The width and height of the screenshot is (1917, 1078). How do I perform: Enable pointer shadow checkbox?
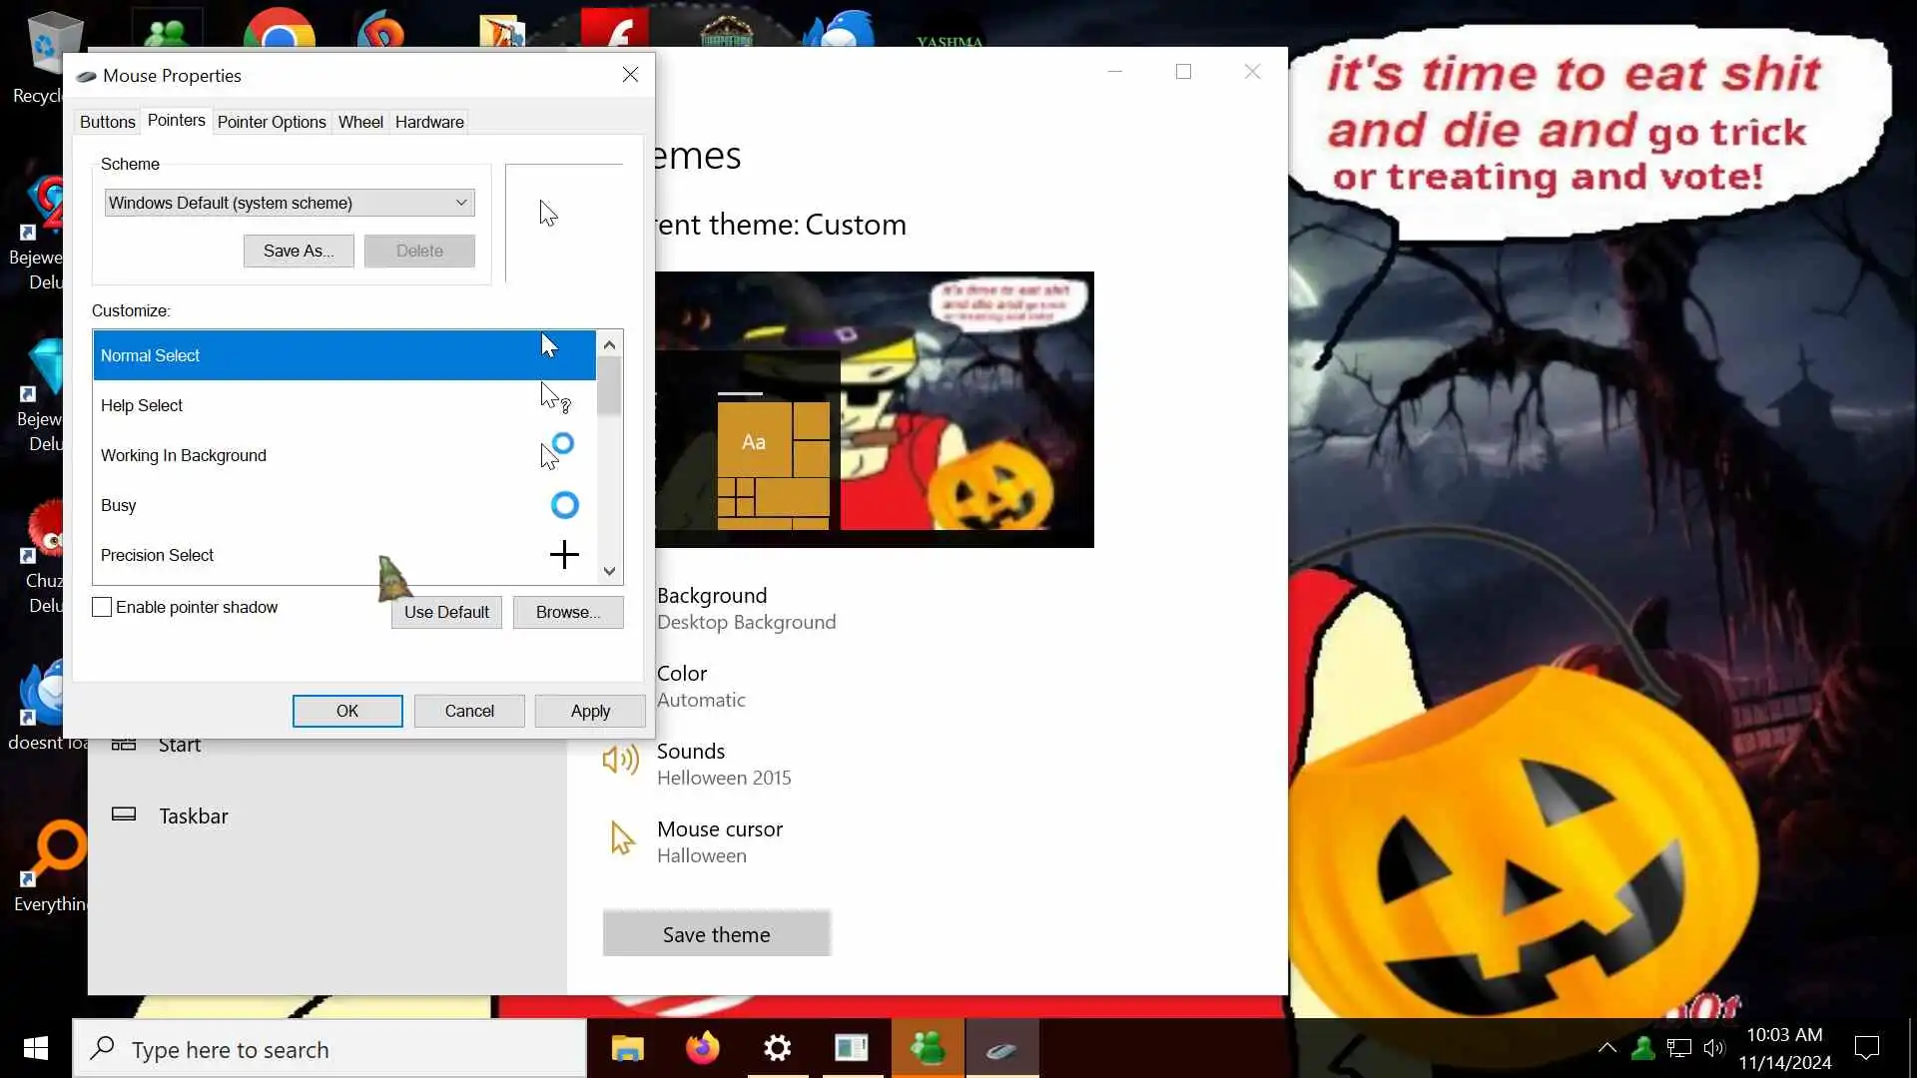[x=102, y=607]
